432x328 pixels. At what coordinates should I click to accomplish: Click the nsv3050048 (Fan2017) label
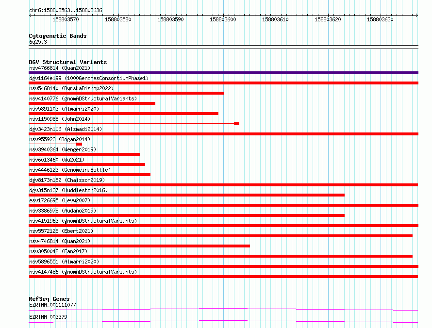(x=58, y=251)
